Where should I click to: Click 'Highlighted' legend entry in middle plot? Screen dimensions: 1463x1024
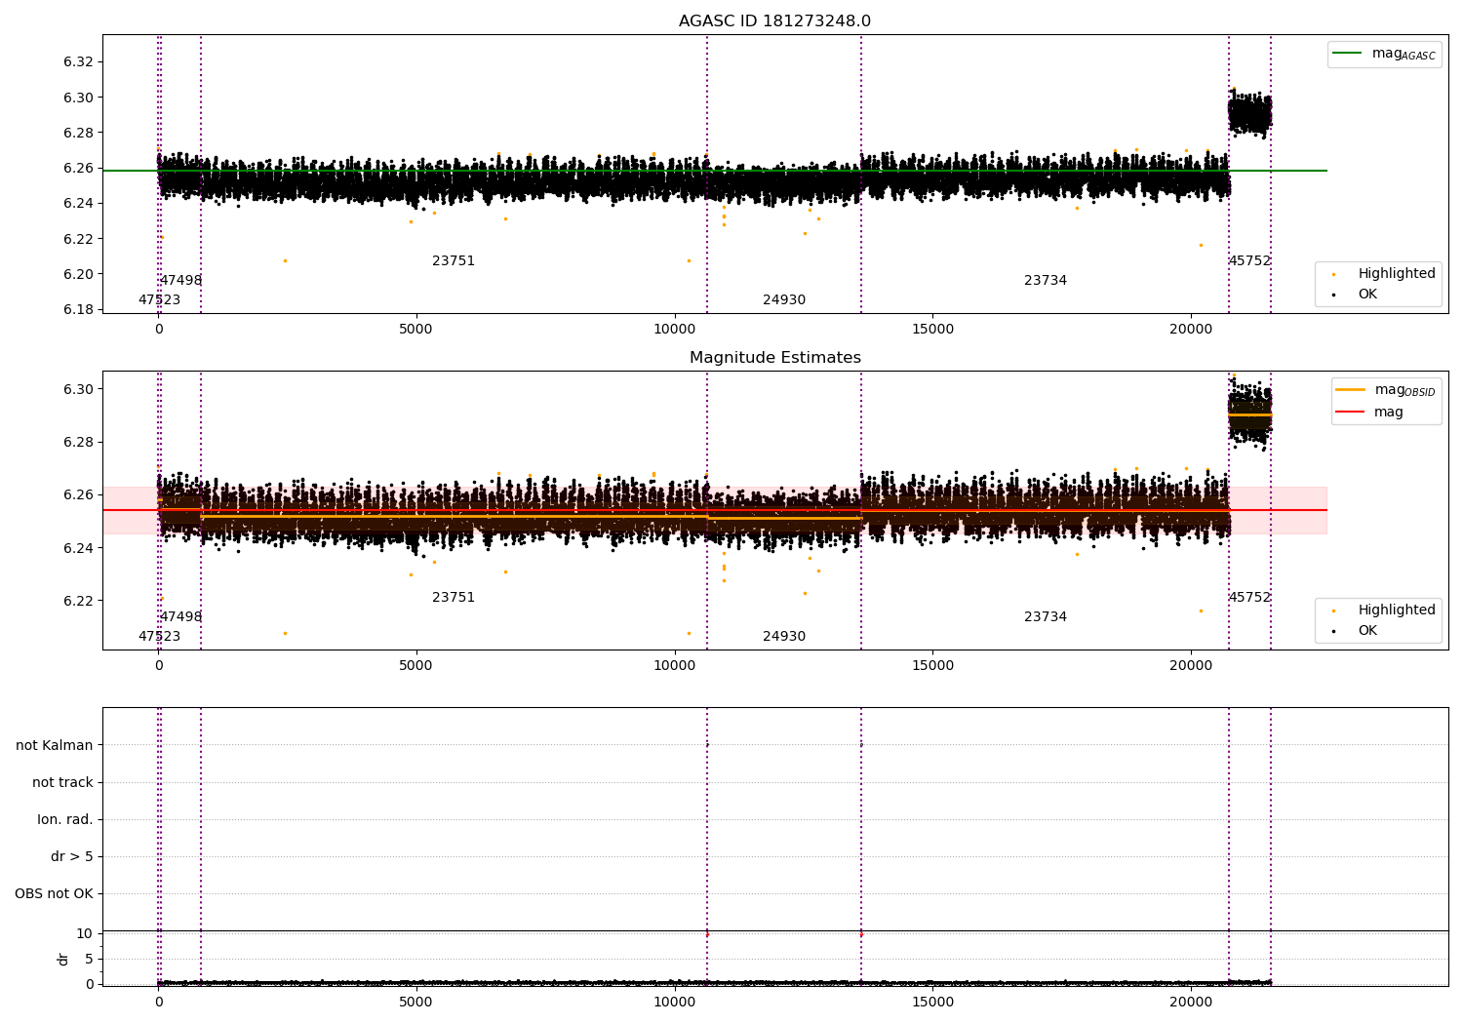click(1396, 610)
